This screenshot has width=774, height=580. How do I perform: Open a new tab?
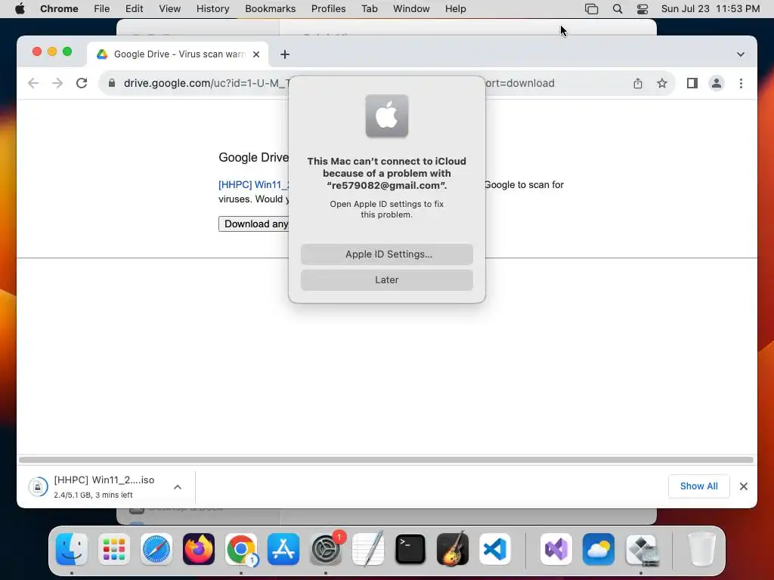(x=285, y=54)
